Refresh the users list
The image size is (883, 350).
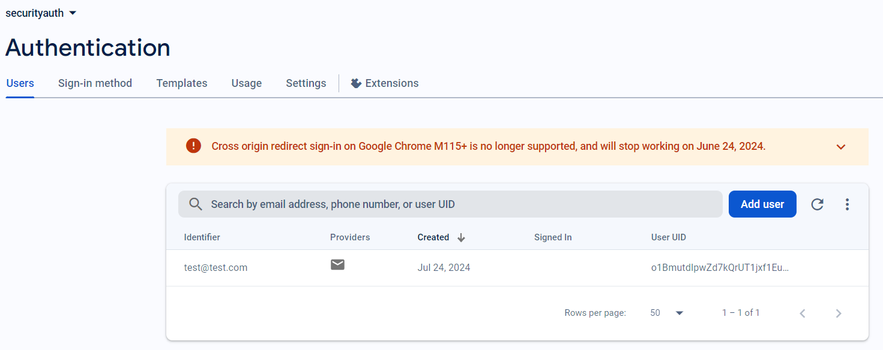817,204
